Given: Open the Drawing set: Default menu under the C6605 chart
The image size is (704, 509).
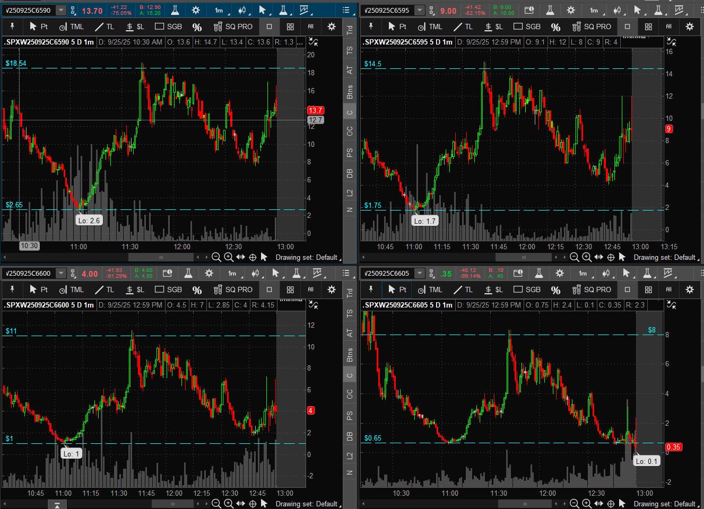Looking at the screenshot, I should click(x=664, y=504).
